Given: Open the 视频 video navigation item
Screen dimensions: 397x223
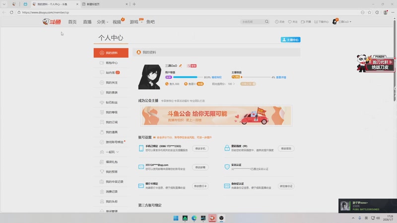Looking at the screenshot, I should tap(118, 22).
